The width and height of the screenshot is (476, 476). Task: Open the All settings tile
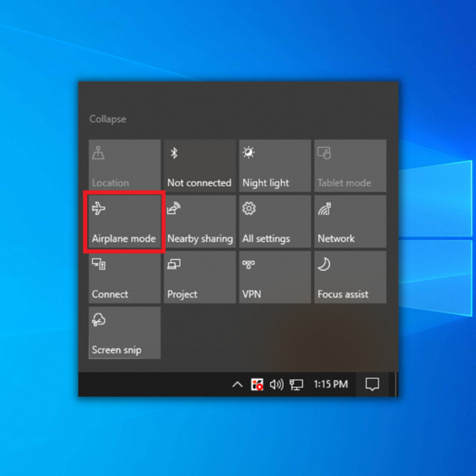275,221
